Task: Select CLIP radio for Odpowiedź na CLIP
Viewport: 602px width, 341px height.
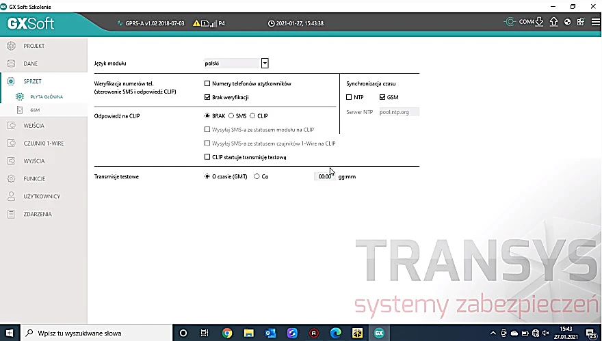Action: (252, 115)
